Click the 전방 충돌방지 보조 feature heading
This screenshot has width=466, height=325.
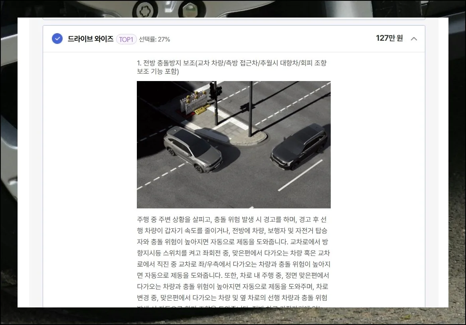(231, 63)
